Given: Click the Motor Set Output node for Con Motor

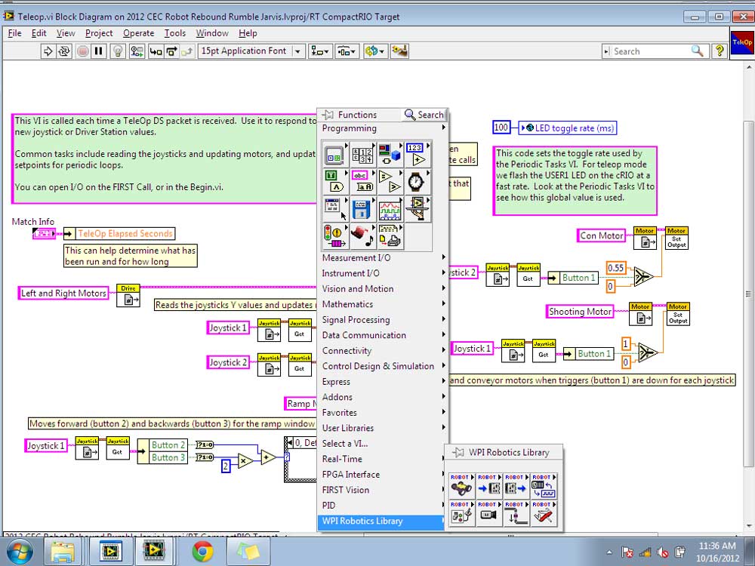Looking at the screenshot, I should point(676,238).
